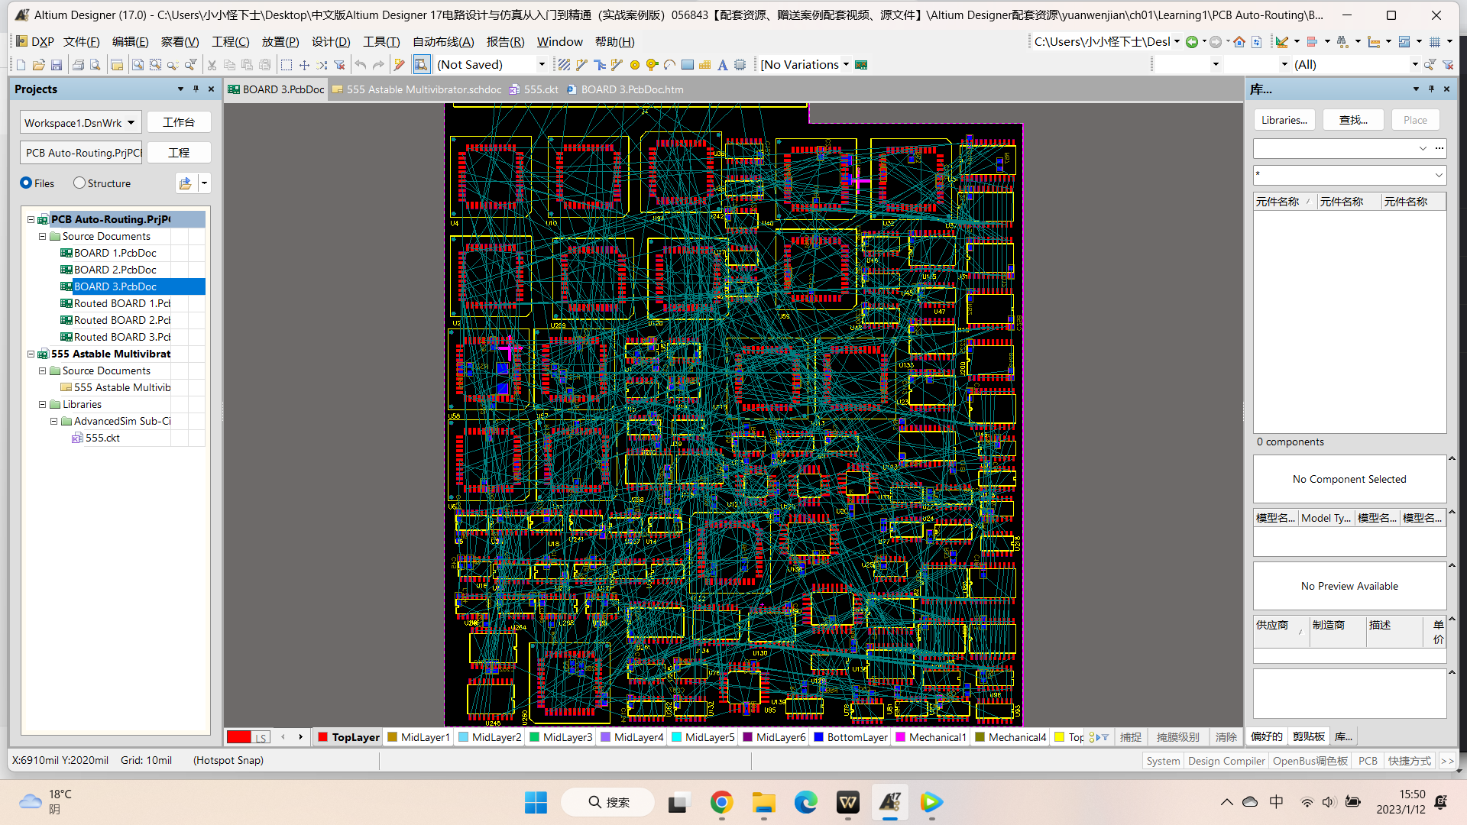Expand the Workspace1.DsnWrk dropdown
The image size is (1467, 825).
[x=130, y=122]
